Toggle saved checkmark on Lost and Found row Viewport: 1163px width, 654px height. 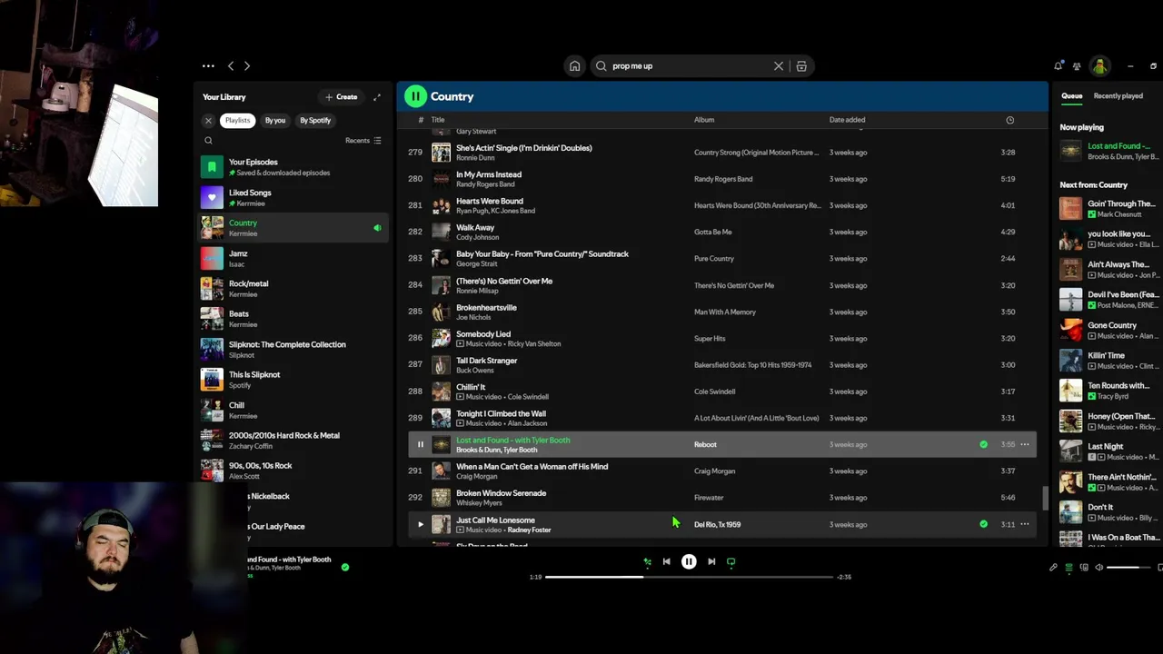click(x=983, y=444)
